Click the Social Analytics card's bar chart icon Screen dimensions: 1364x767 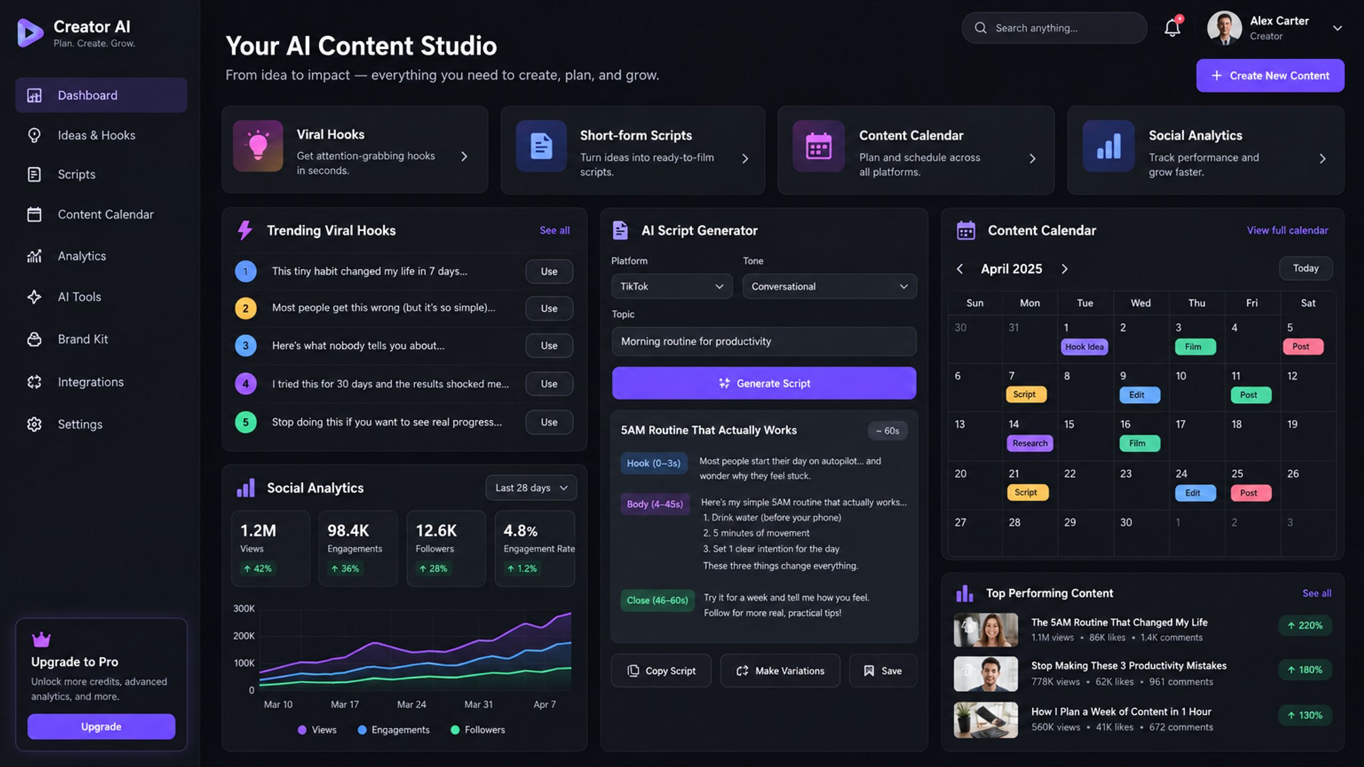tap(1109, 146)
